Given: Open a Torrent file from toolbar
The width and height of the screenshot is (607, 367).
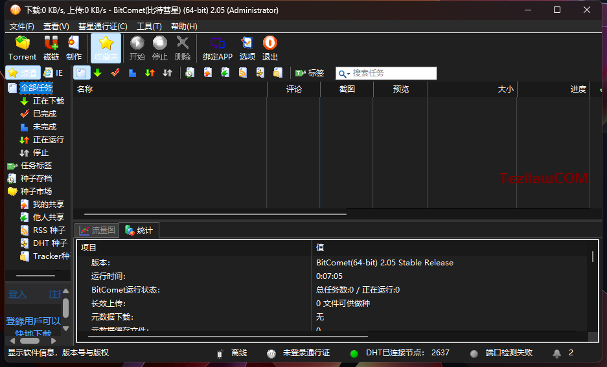Looking at the screenshot, I should pos(23,49).
